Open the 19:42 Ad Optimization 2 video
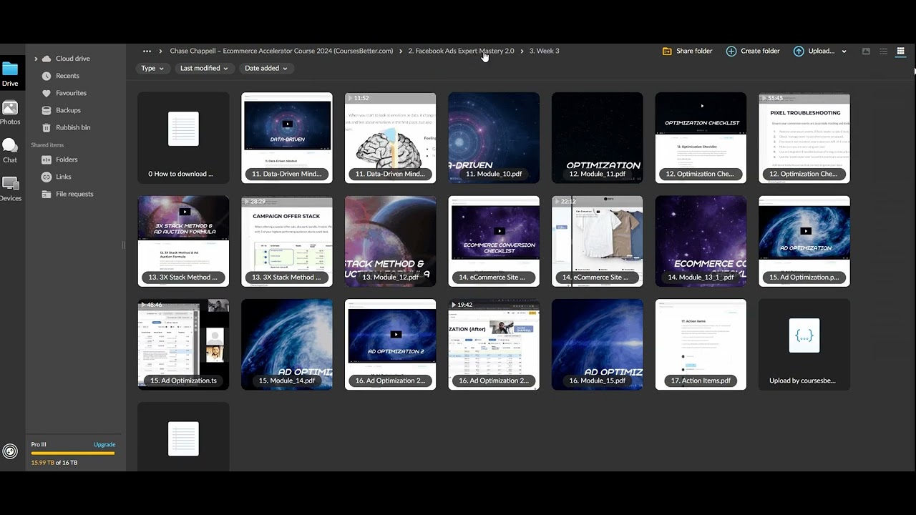This screenshot has width=916, height=515. point(494,345)
